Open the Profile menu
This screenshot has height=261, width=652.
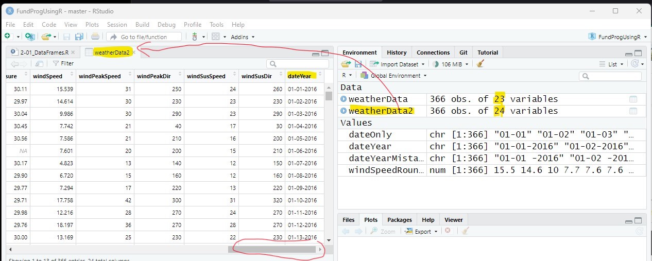(193, 24)
